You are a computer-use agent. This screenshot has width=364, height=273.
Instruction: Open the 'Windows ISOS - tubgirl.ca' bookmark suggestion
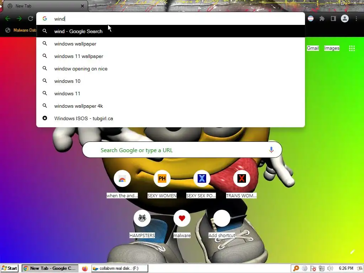click(x=170, y=118)
